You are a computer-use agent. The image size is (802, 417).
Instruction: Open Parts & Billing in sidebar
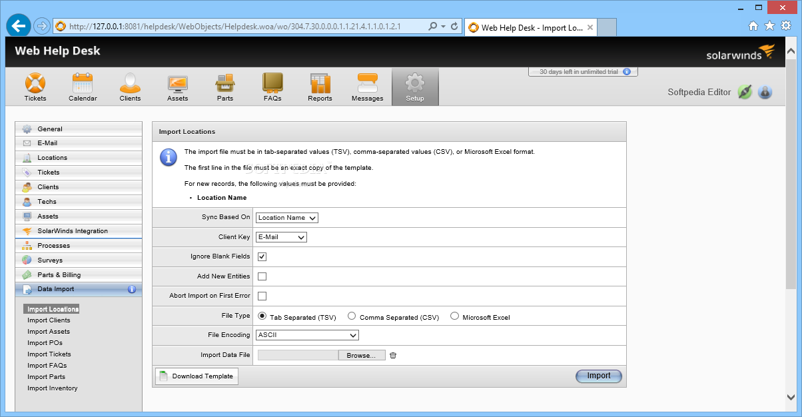coord(79,275)
